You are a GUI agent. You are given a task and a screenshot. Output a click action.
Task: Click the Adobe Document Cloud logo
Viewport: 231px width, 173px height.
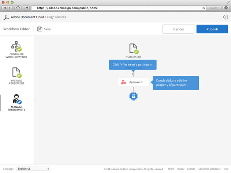click(x=6, y=17)
